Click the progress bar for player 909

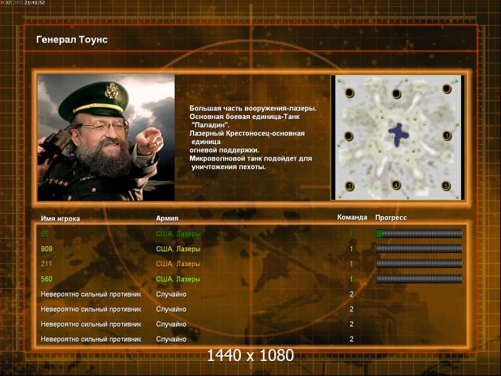pos(419,249)
